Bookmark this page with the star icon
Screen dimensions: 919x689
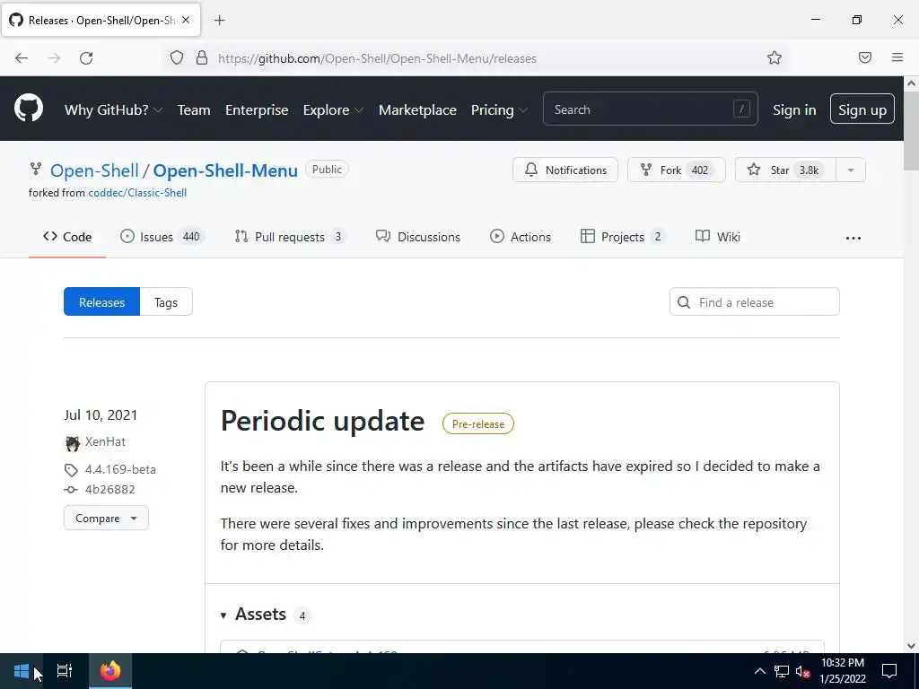(775, 58)
